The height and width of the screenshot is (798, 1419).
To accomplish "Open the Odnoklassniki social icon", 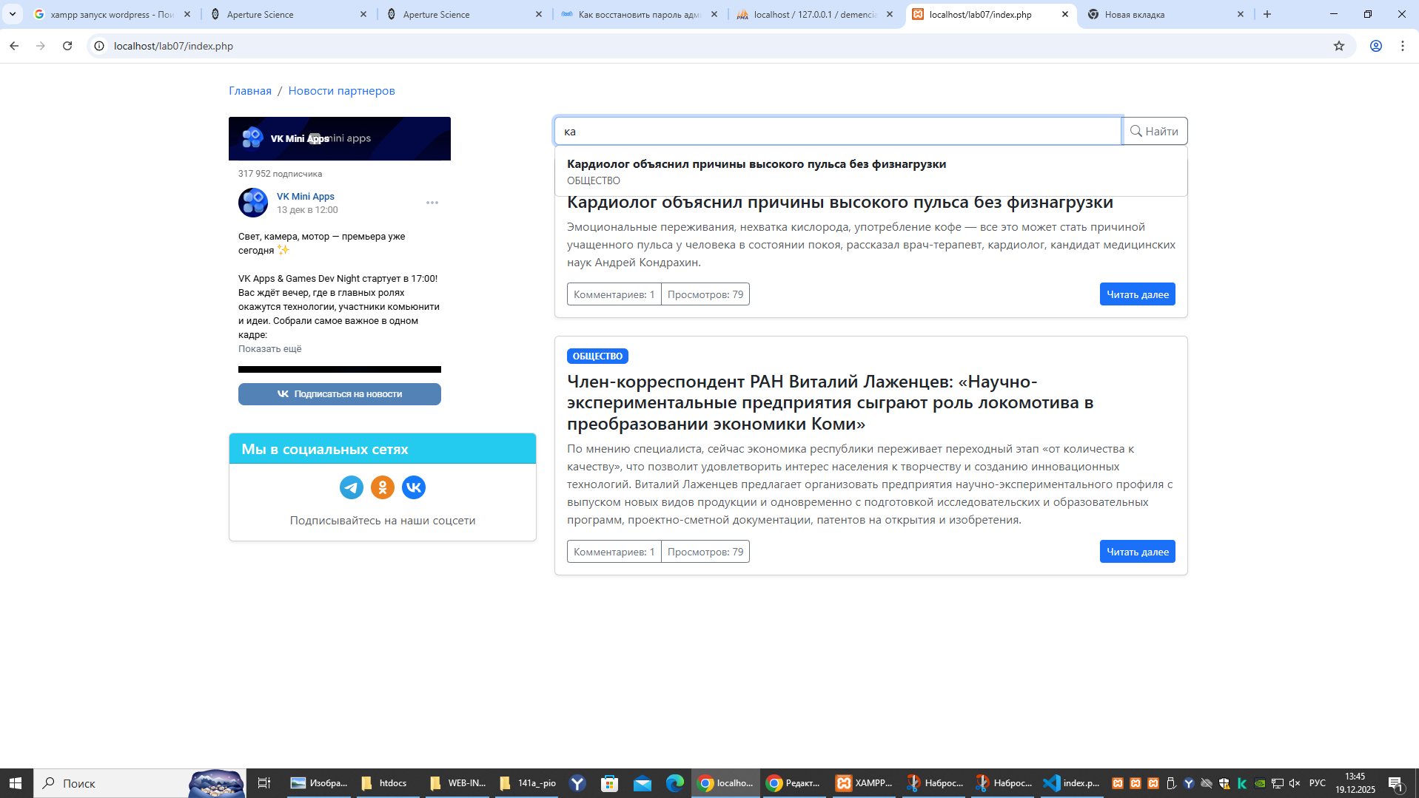I will pyautogui.click(x=383, y=487).
